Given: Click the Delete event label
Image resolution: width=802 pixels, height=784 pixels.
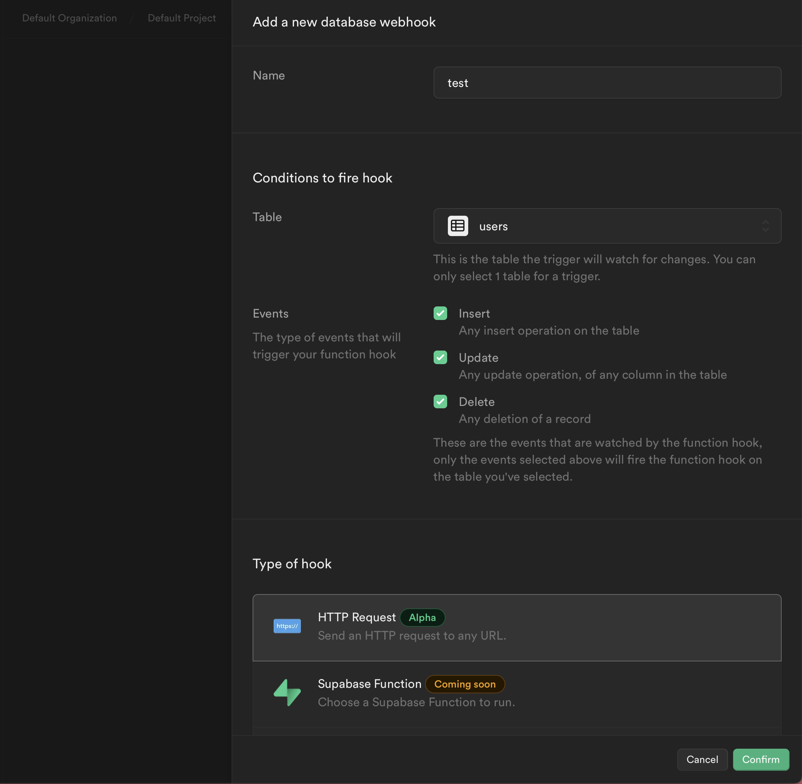Looking at the screenshot, I should [x=476, y=402].
